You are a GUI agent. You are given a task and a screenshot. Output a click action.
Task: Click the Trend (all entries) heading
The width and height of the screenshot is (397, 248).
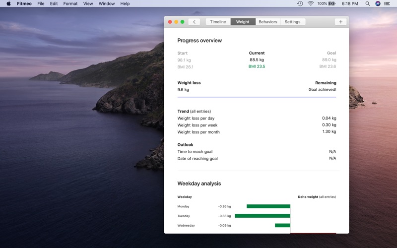tap(194, 111)
